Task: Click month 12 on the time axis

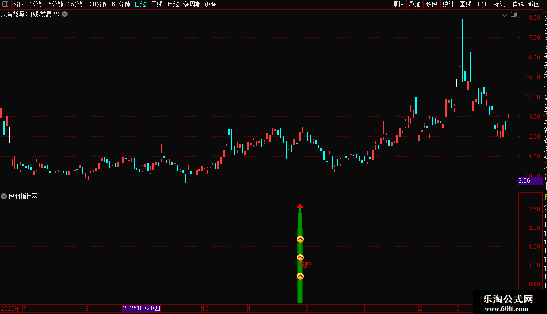Action: pos(305,308)
